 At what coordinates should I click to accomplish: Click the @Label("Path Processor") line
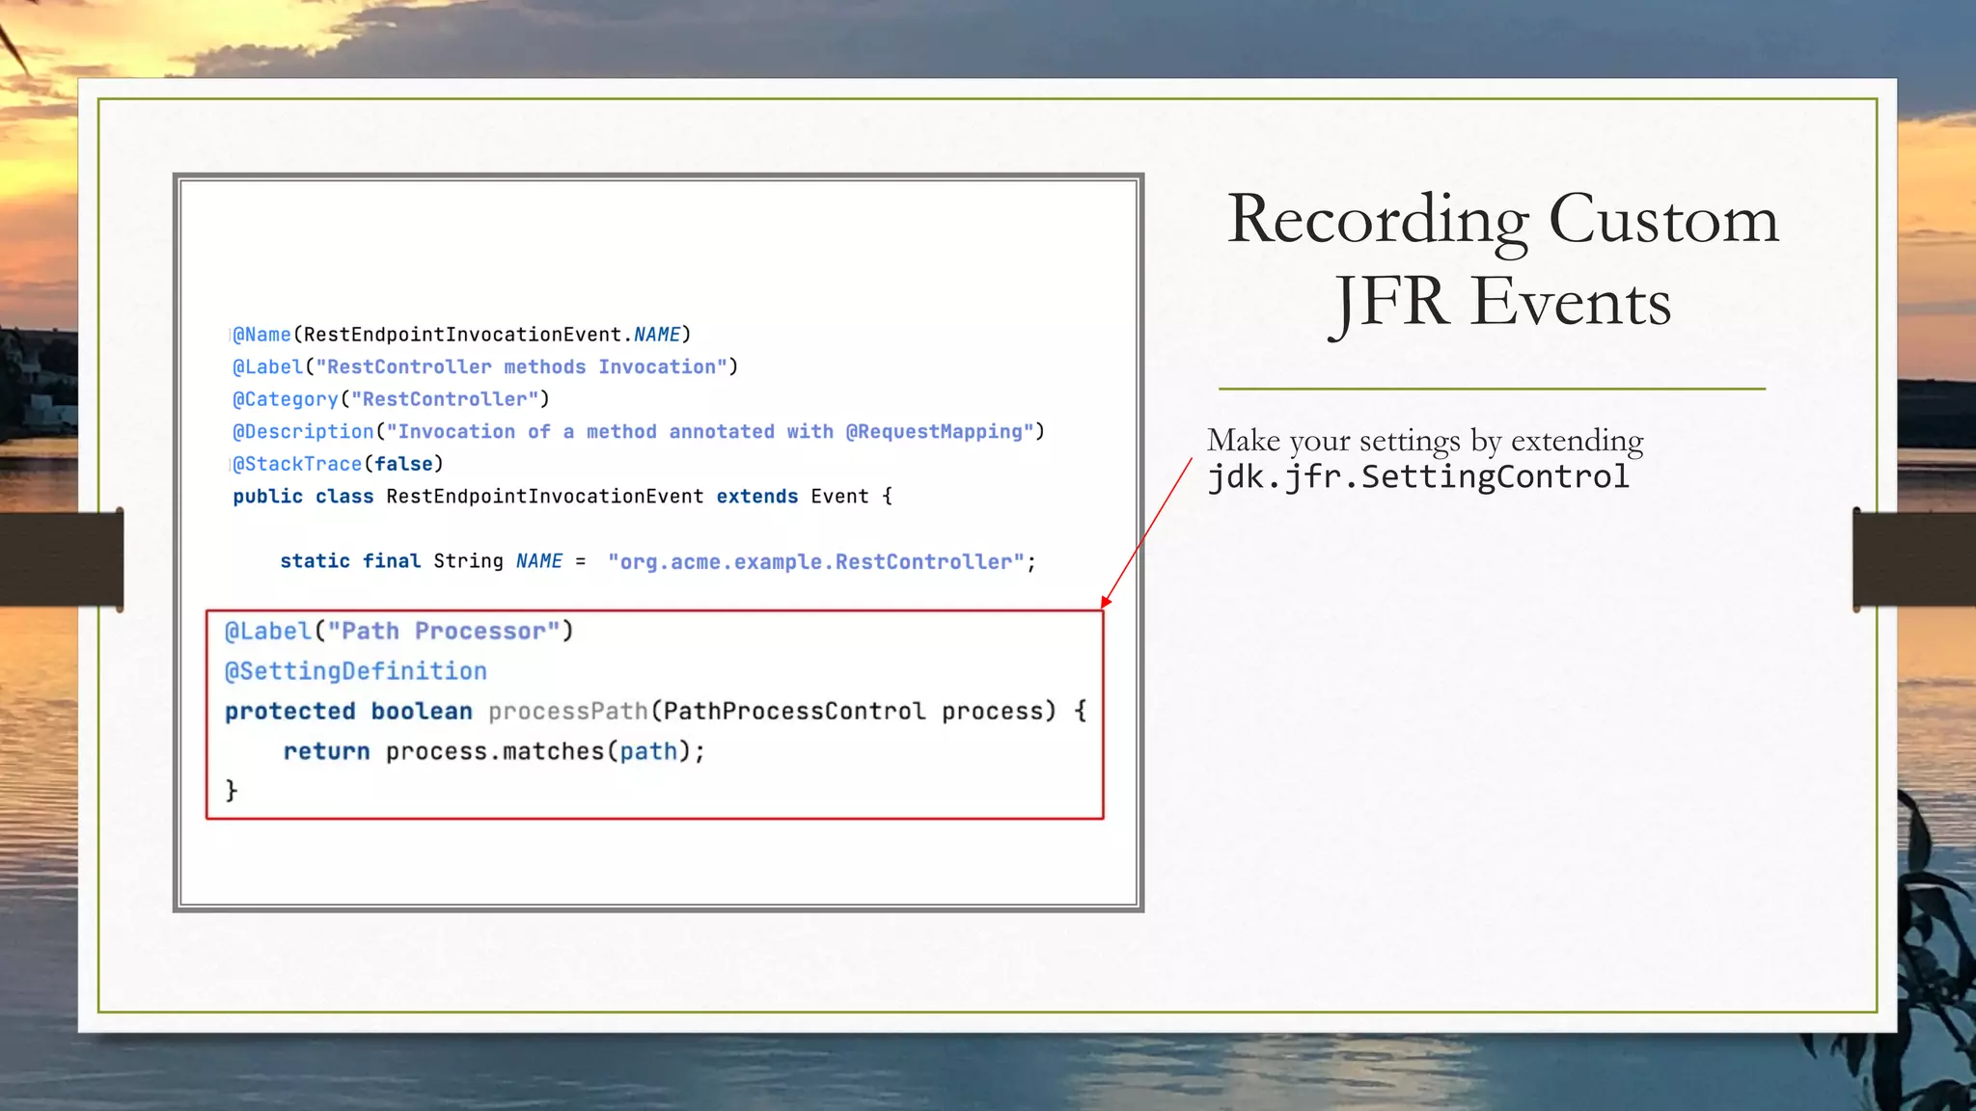(399, 631)
